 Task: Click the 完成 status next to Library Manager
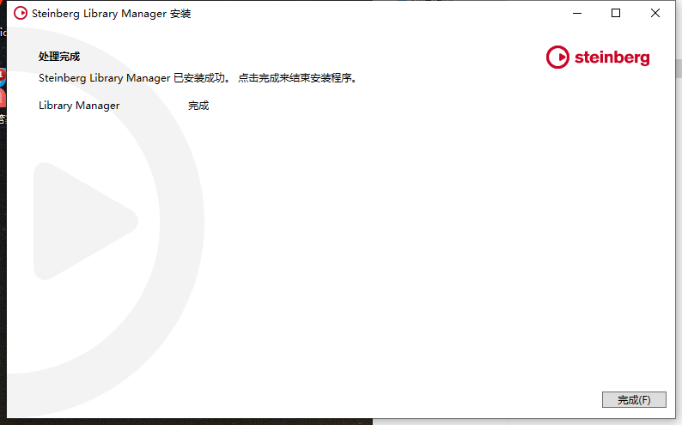[198, 106]
